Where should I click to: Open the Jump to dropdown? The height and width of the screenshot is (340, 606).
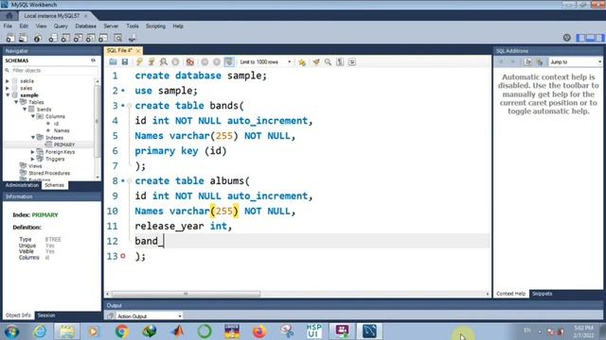pyautogui.click(x=576, y=62)
